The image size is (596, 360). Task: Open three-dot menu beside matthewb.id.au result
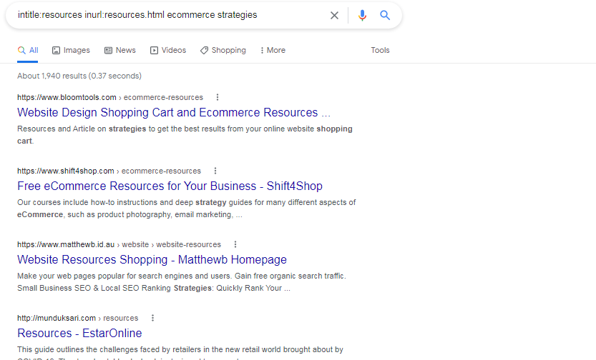tap(235, 244)
